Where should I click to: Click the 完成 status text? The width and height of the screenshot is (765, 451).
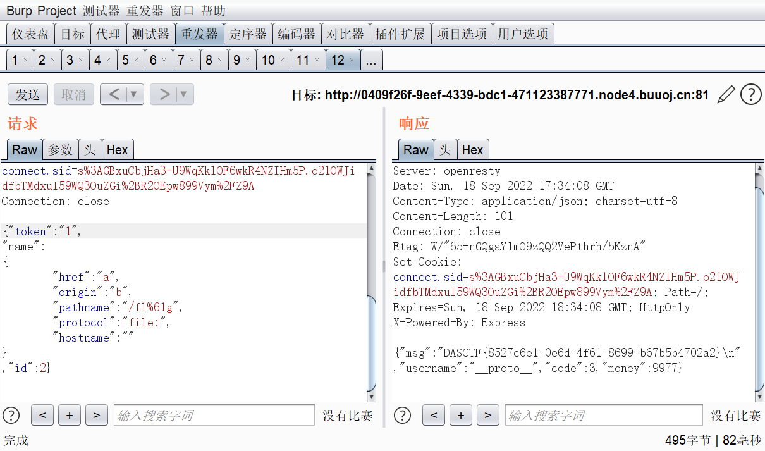16,440
